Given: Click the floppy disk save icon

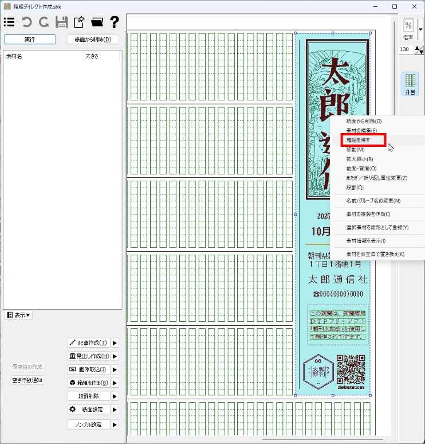Looking at the screenshot, I should [x=61, y=22].
